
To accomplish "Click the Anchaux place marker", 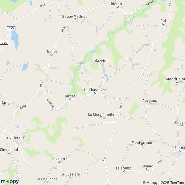I will (150, 103).
